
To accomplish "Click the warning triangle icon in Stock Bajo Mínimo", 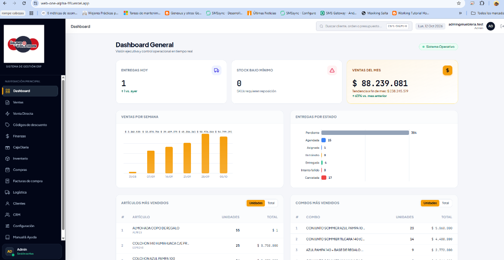I will coord(332,70).
